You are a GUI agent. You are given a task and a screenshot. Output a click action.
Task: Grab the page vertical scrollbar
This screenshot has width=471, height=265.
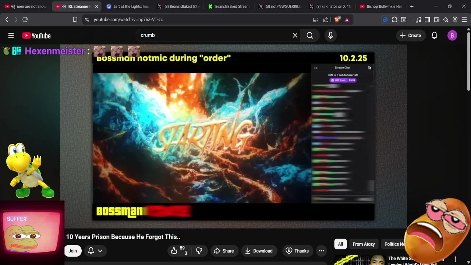coord(468,61)
